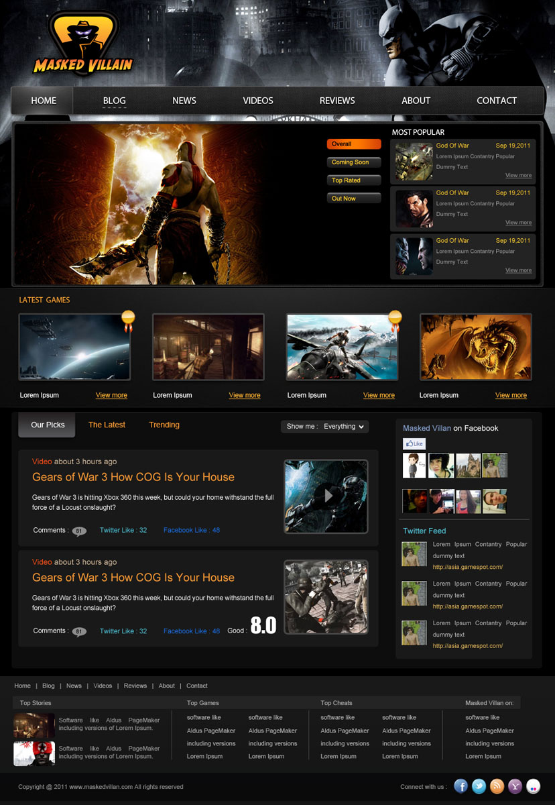Click the Masked Villan Facebook link
Image resolution: width=555 pixels, height=805 pixels.
427,429
